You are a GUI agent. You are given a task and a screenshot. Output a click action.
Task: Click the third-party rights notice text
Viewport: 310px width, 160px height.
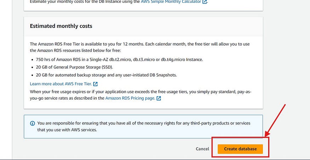pos(144,126)
